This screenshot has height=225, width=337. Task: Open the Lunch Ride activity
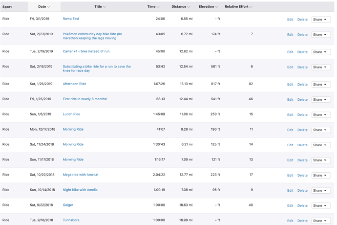click(71, 114)
